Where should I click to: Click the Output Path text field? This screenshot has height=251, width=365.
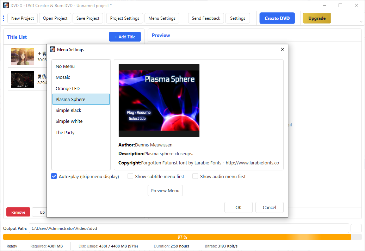(x=189, y=228)
